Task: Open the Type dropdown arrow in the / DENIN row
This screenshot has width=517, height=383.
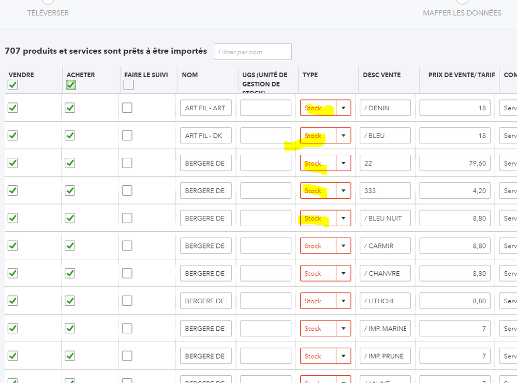Action: coord(343,108)
